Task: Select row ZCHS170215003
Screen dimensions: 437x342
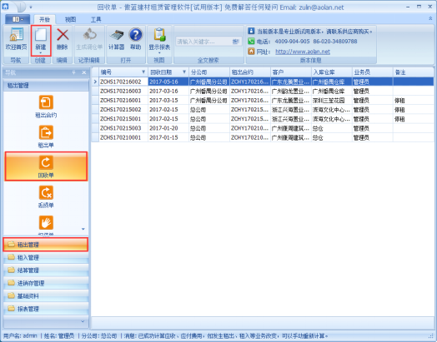Action: (263, 128)
